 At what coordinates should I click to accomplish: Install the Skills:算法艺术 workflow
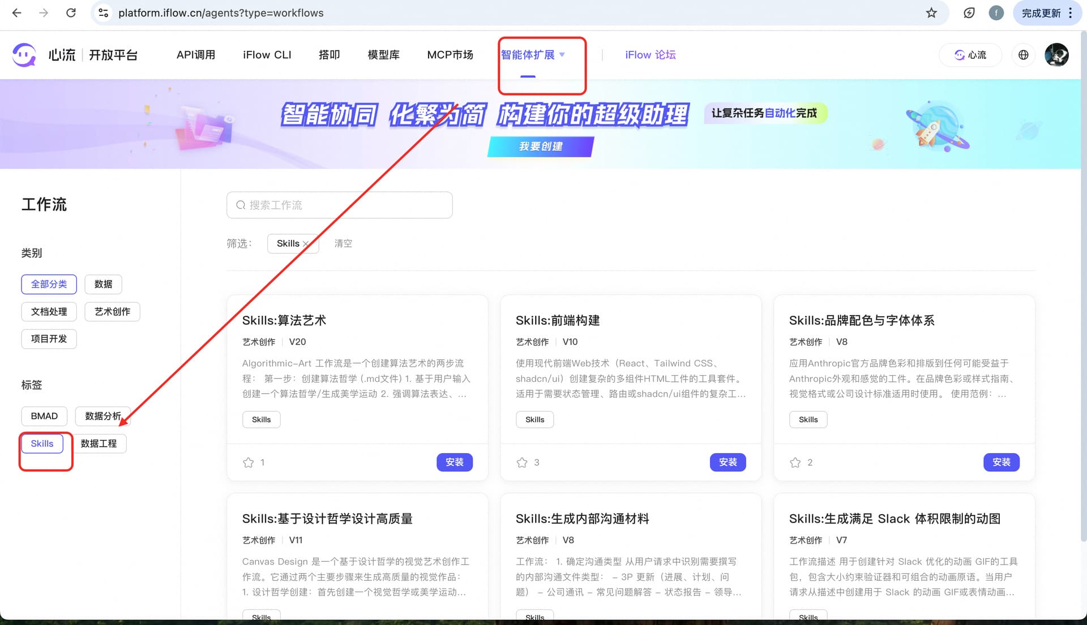point(454,462)
